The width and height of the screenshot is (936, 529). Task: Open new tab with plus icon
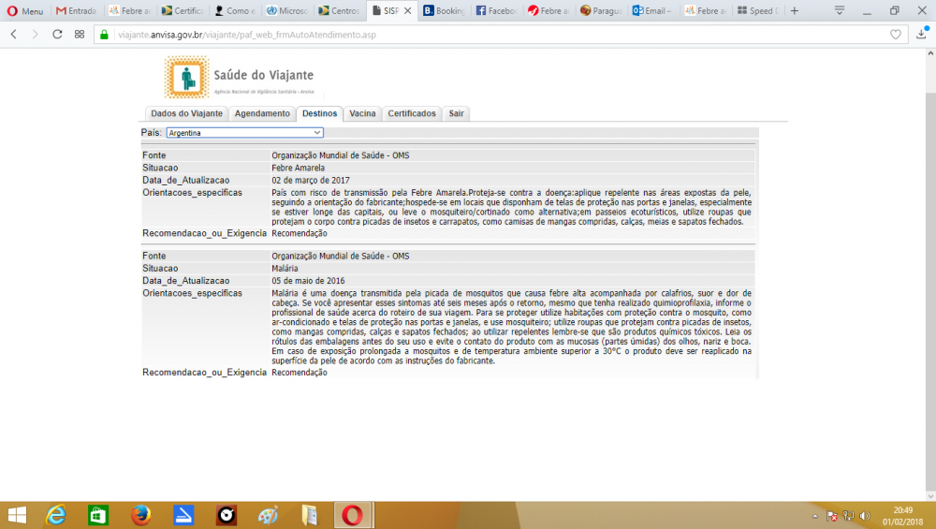[x=795, y=10]
